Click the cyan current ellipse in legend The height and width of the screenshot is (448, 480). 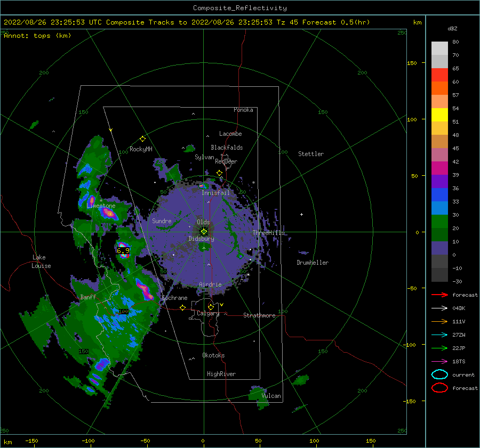pos(439,374)
